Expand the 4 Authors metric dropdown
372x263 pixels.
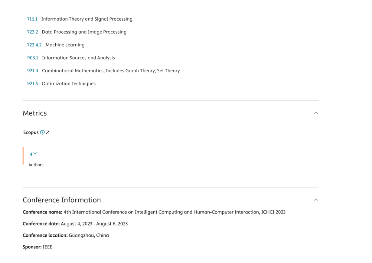(x=33, y=154)
